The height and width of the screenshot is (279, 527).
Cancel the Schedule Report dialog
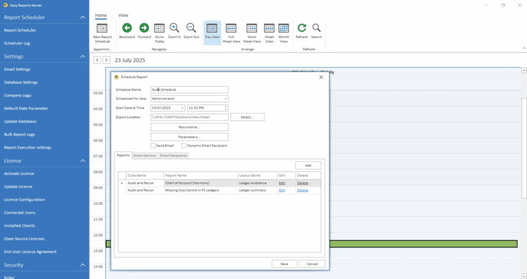312,264
